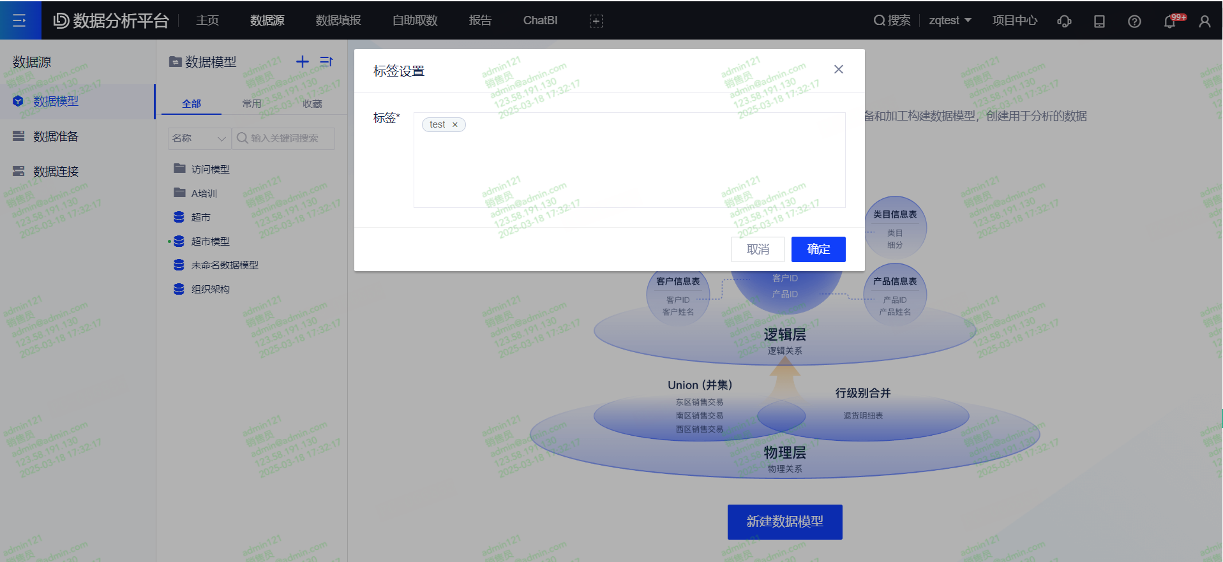Click the hamburger menu icon in top-left
This screenshot has height=562, width=1223.
(20, 20)
